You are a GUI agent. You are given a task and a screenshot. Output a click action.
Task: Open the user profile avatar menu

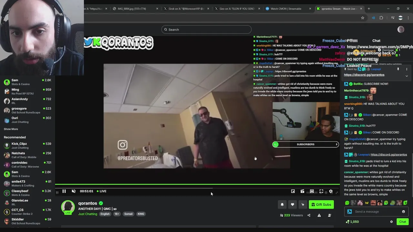(x=401, y=30)
